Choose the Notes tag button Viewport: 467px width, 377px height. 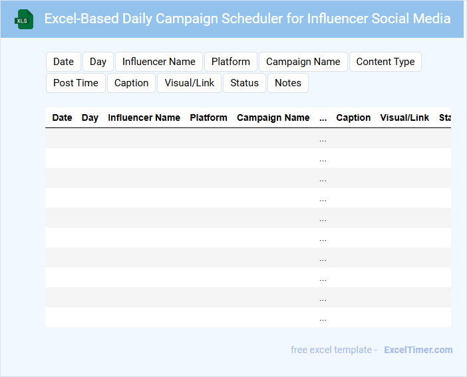point(287,83)
